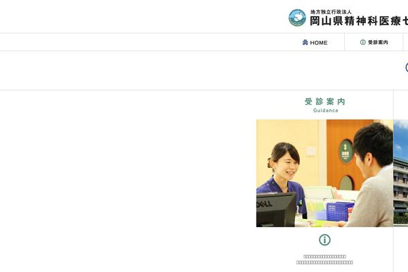Click the first description line under the info icon
408x272 pixels.
point(325,256)
